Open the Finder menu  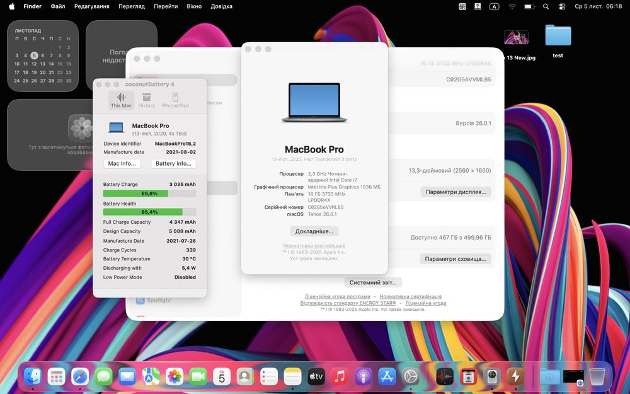[33, 6]
